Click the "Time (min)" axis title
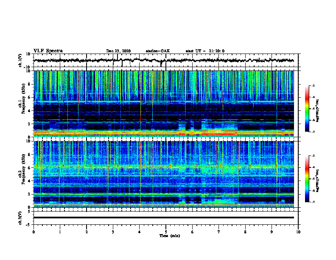 170,236
